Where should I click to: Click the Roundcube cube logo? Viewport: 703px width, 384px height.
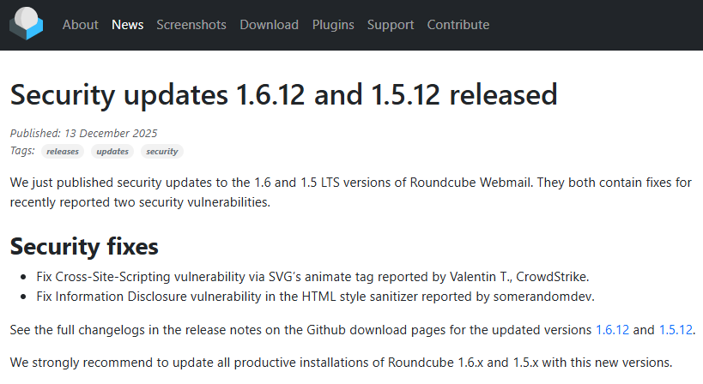(26, 24)
